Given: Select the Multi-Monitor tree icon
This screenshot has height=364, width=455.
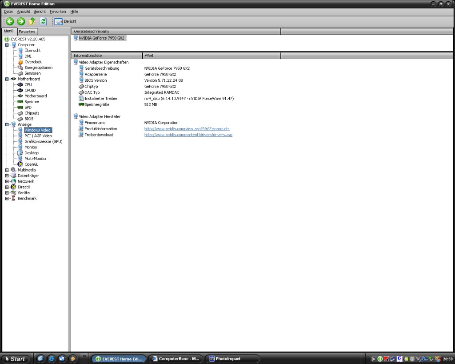Looking at the screenshot, I should pyautogui.click(x=20, y=159).
